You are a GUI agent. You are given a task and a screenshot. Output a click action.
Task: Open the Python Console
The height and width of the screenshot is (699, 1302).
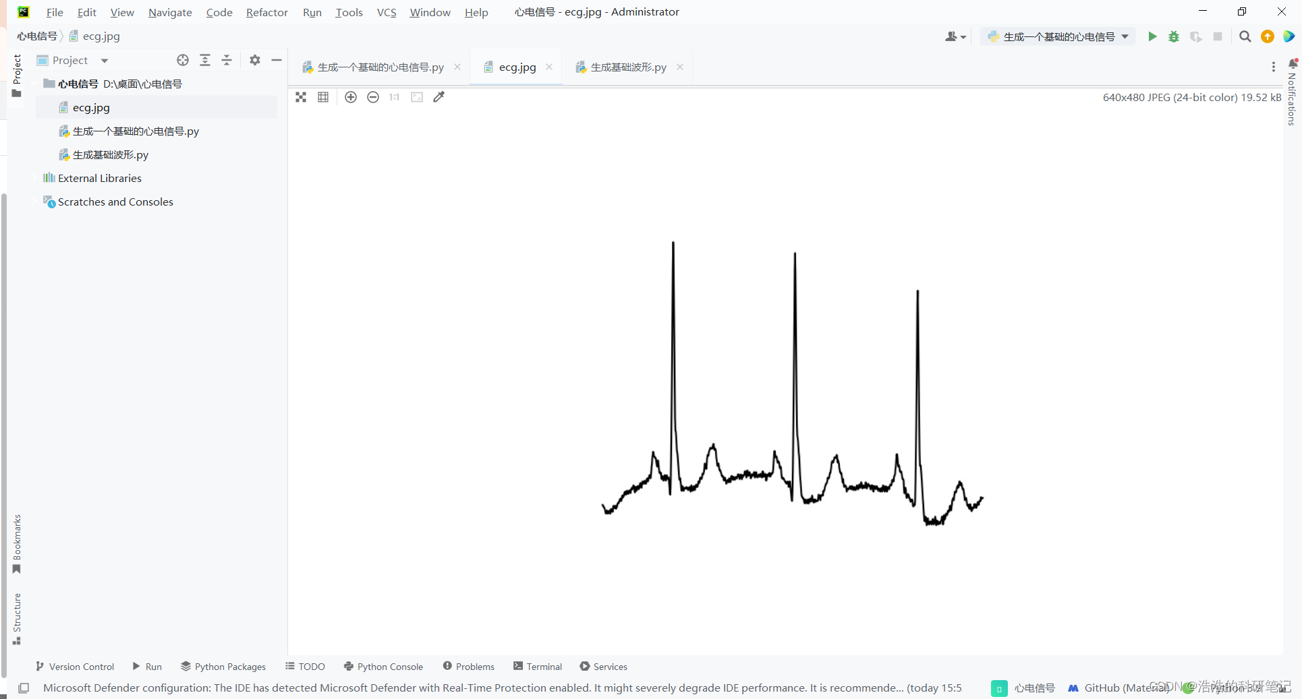click(383, 666)
